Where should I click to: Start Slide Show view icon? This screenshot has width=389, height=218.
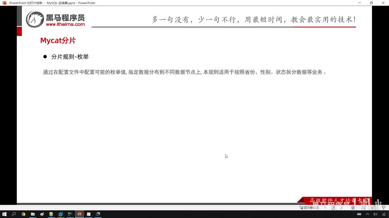tap(384, 208)
